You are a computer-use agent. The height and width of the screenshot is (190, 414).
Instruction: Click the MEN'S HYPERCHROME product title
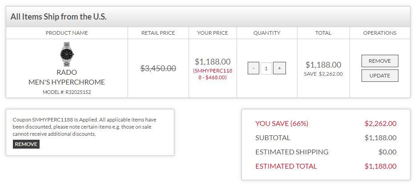67,82
